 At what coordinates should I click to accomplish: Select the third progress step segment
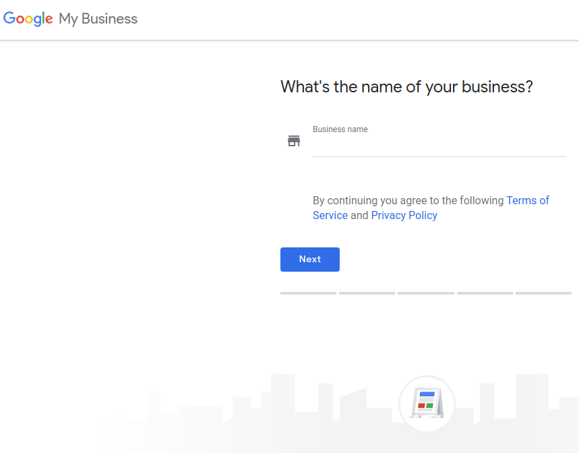pyautogui.click(x=426, y=293)
